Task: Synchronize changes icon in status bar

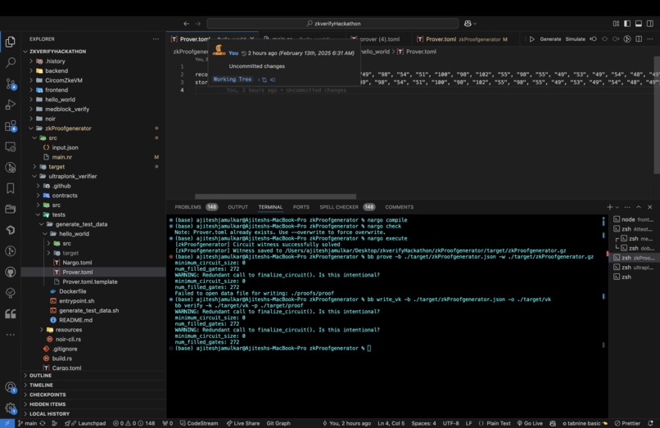Action: (x=43, y=423)
